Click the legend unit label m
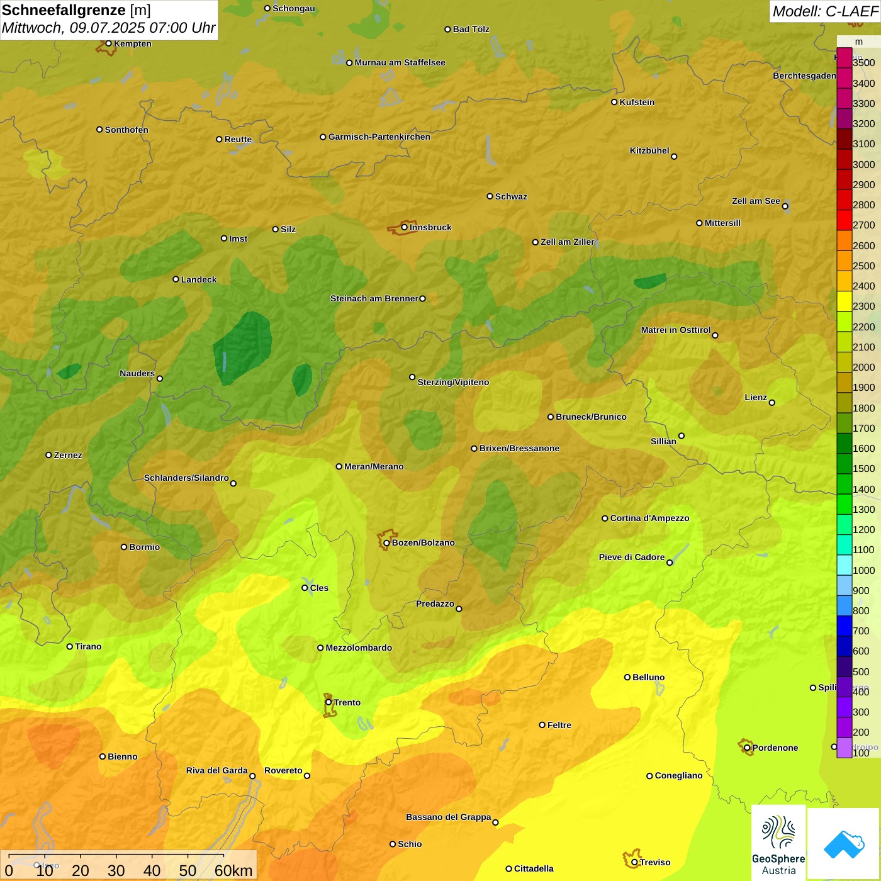Viewport: 881px width, 881px height. pos(858,42)
